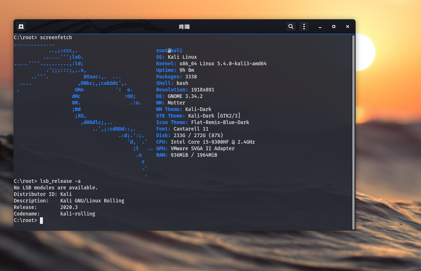Viewport: 421px width, 271px height.
Task: Click the root@kali hostname text
Action: pyautogui.click(x=169, y=50)
